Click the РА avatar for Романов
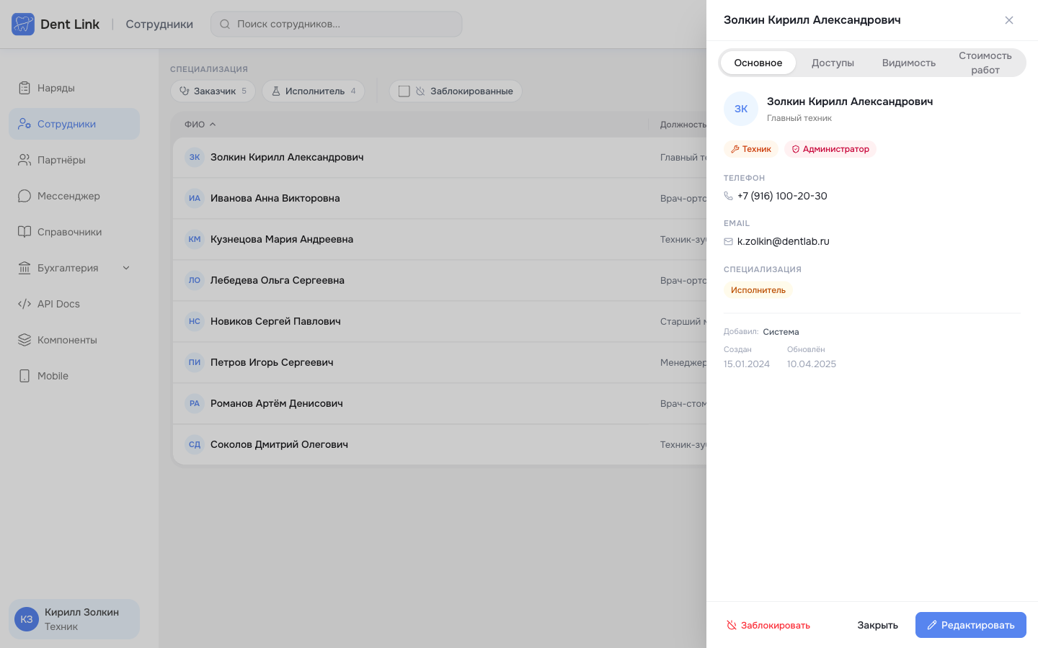 [195, 403]
